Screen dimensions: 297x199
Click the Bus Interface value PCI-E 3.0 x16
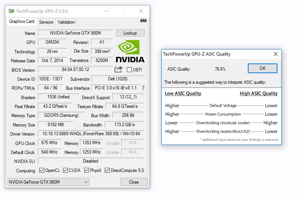pyautogui.click(x=116, y=87)
